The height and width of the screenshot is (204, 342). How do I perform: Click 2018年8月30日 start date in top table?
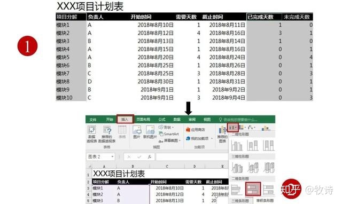[156, 82]
